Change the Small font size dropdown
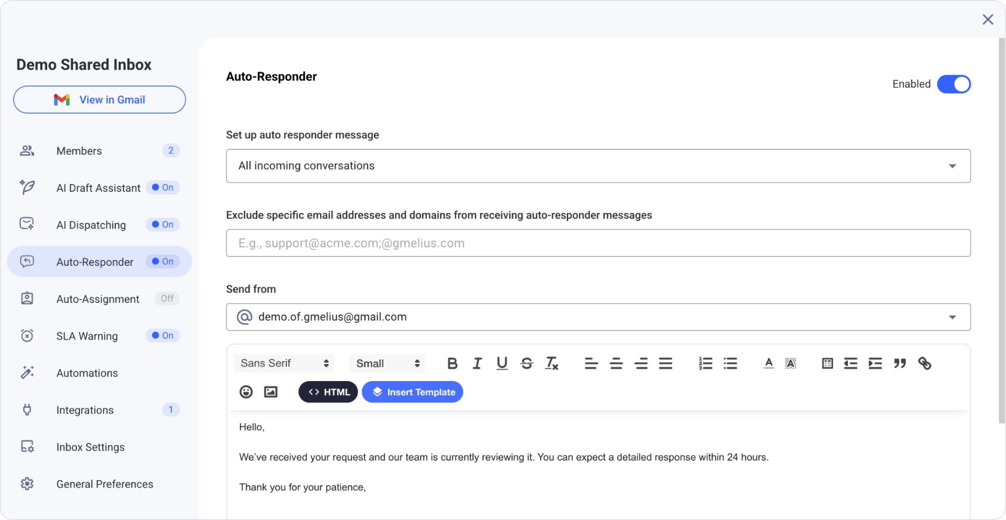The image size is (1006, 520). [x=387, y=363]
